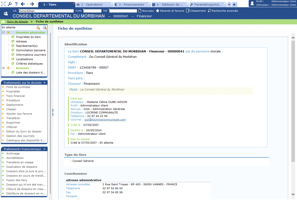Click the fullscreen expand icon
The width and height of the screenshot is (297, 200).
click(3, 4)
